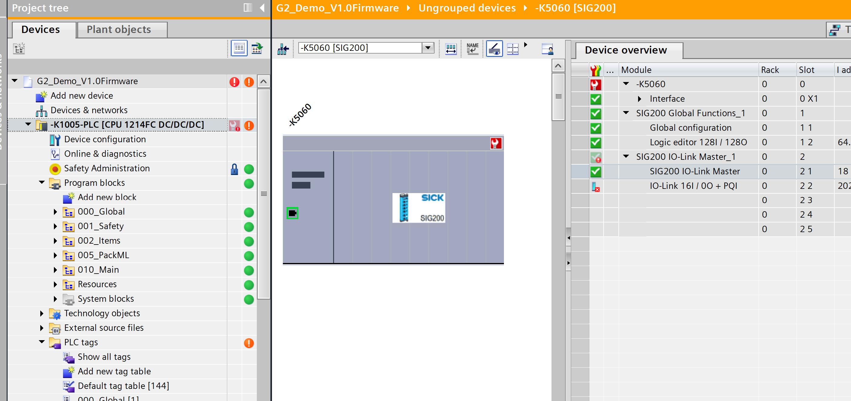Click Show address labels toolbar icon
Image resolution: width=851 pixels, height=401 pixels.
tap(451, 49)
